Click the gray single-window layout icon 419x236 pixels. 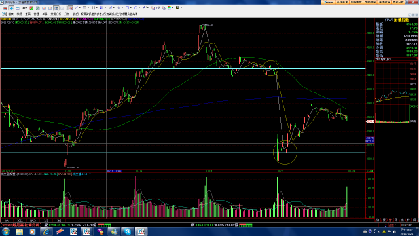[62, 8]
